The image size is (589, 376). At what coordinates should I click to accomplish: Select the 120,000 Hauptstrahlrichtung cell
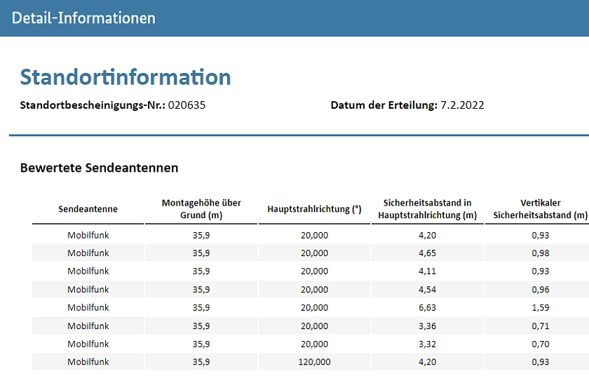(x=314, y=362)
